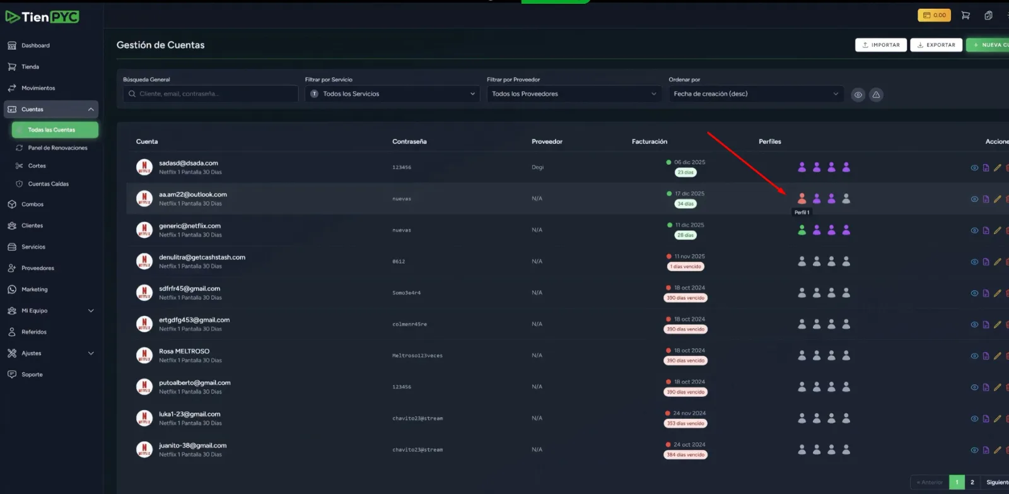
Task: Edit the Rosa MELTROSO account with the pencil icon
Action: coord(997,356)
